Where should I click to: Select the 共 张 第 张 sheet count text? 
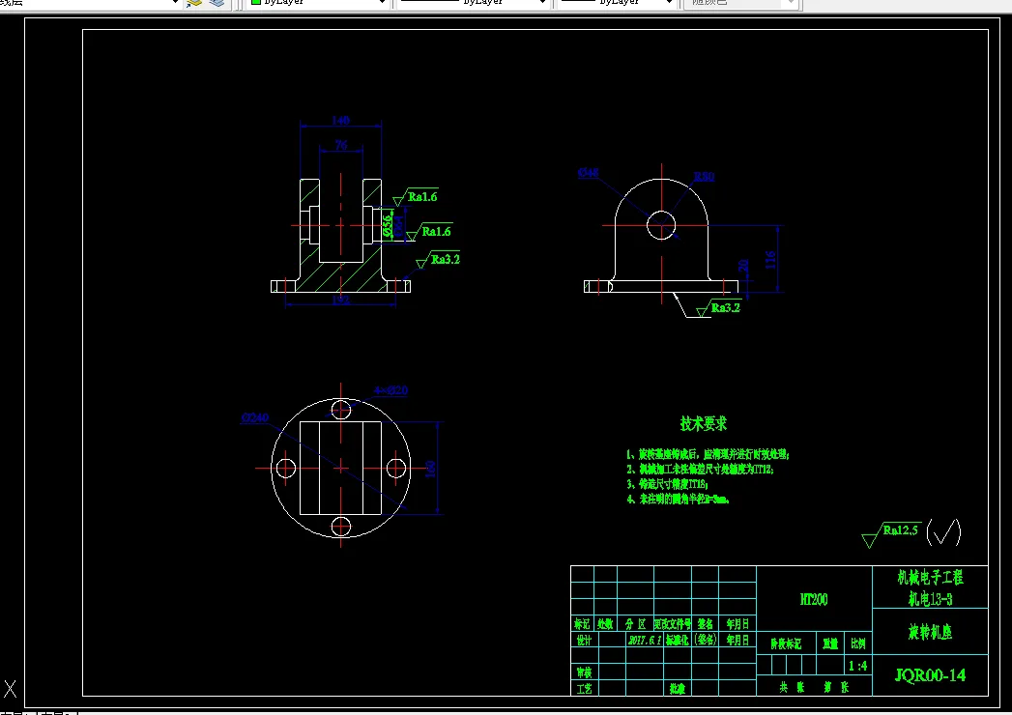814,688
